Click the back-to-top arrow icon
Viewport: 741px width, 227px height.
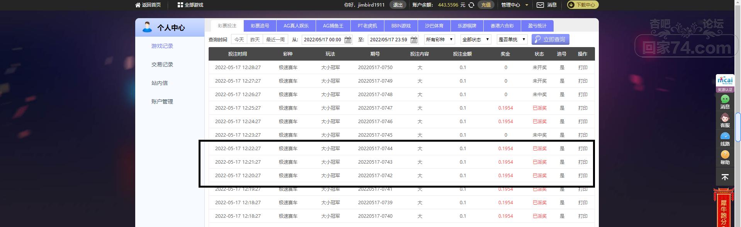click(725, 177)
